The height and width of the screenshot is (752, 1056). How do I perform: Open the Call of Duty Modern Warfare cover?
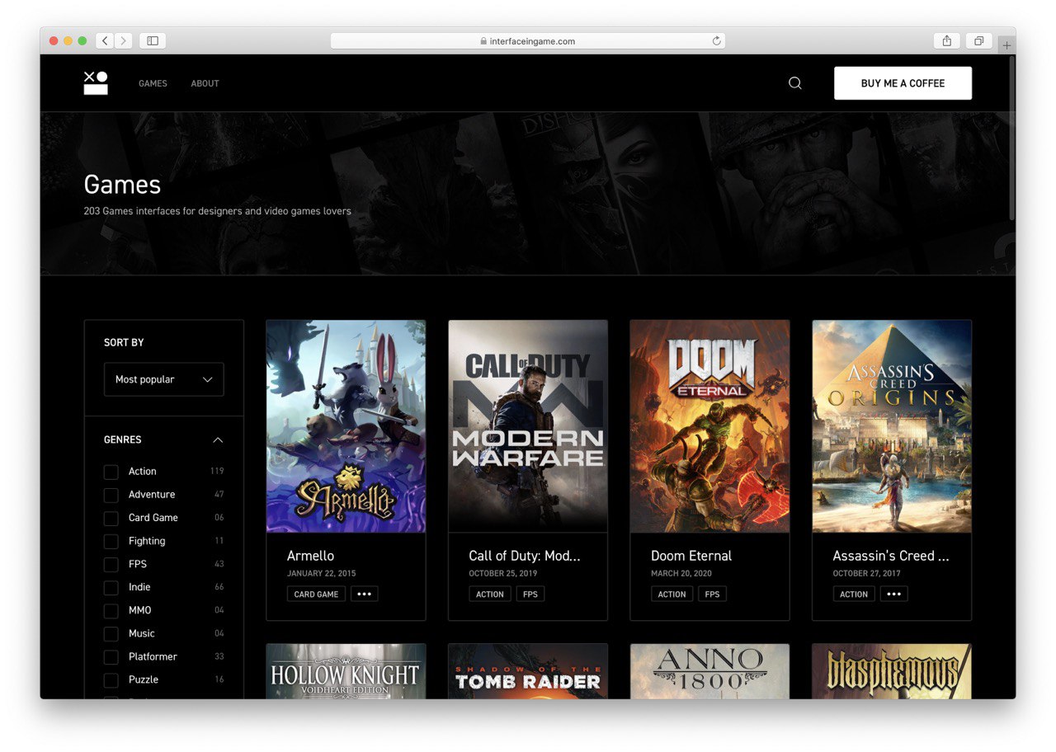click(528, 426)
